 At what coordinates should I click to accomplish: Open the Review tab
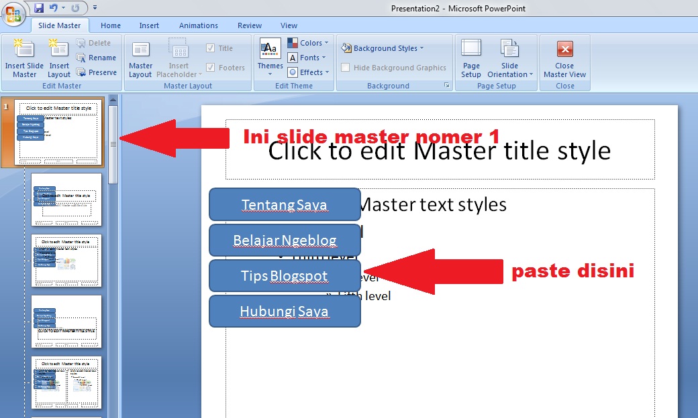(x=249, y=25)
